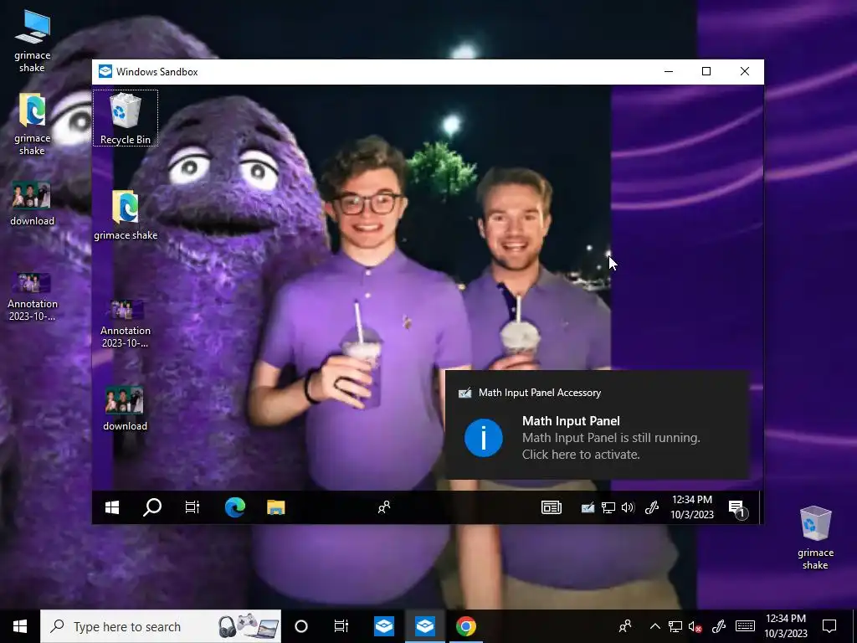Image resolution: width=857 pixels, height=643 pixels.
Task: Click the Math Input Panel notification to activate
Action: click(x=597, y=424)
